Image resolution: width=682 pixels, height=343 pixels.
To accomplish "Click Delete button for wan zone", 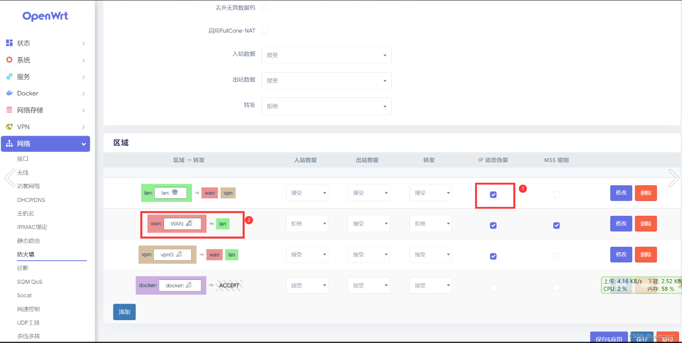I will (646, 223).
